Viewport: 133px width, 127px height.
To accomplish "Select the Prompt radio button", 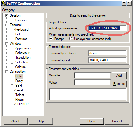I will pos(51,39).
